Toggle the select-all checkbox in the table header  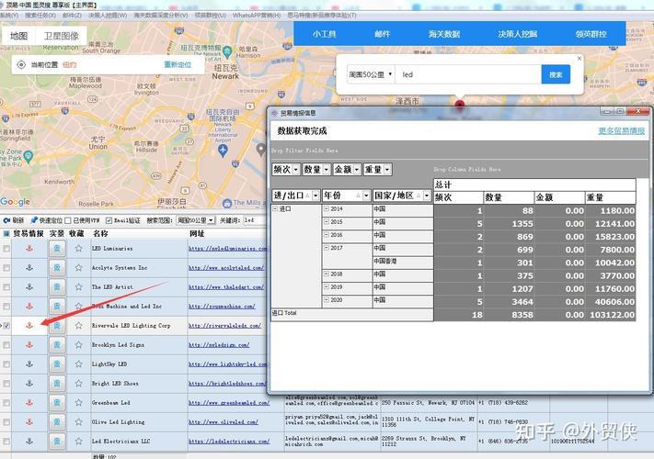(x=6, y=233)
